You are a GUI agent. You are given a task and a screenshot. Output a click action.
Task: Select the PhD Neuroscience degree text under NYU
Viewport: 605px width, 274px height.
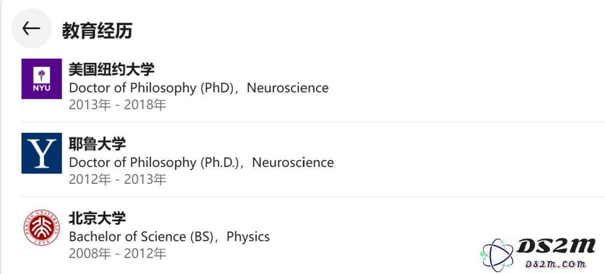[199, 88]
